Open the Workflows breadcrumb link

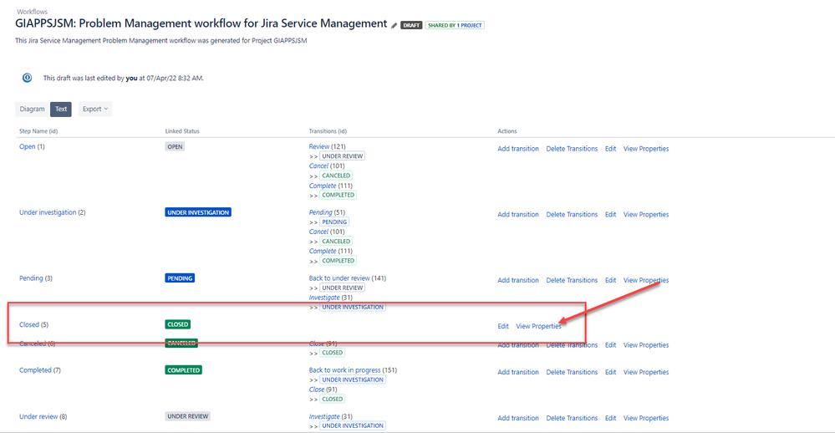point(32,11)
